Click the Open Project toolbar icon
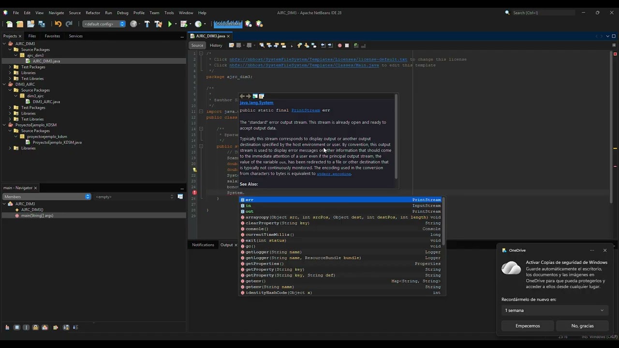Screen dimensions: 619x348 pyautogui.click(x=30, y=24)
